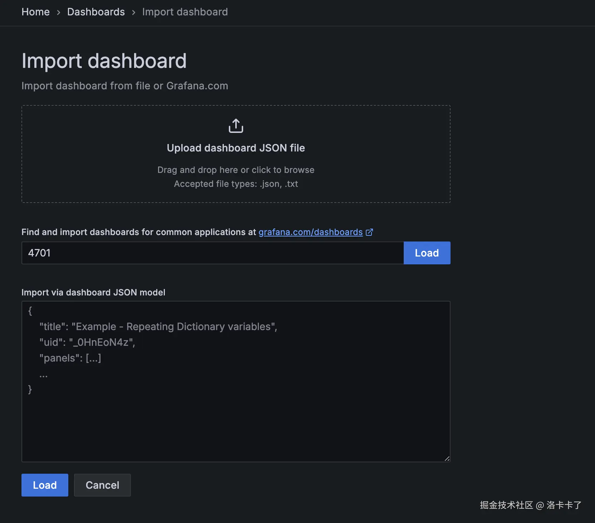
Task: Click the "Import via dashboard JSON model" label
Action: coord(93,292)
